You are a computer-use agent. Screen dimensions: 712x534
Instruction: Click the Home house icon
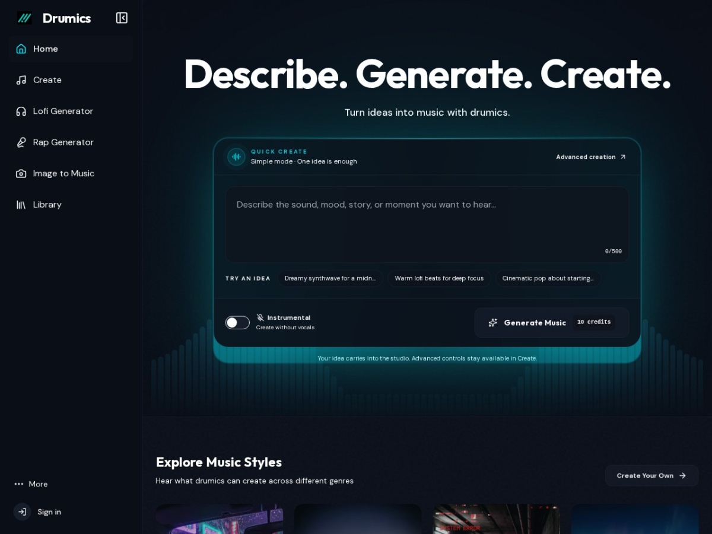[21, 49]
